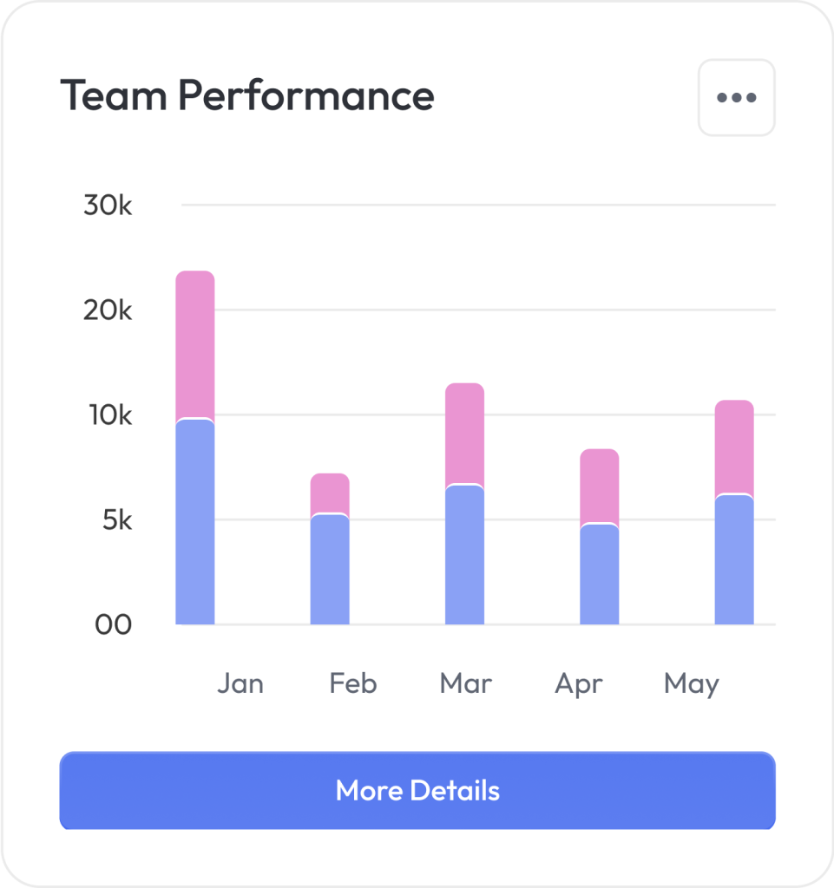The height and width of the screenshot is (888, 834).
Task: Click the May axis label
Action: coord(692,683)
